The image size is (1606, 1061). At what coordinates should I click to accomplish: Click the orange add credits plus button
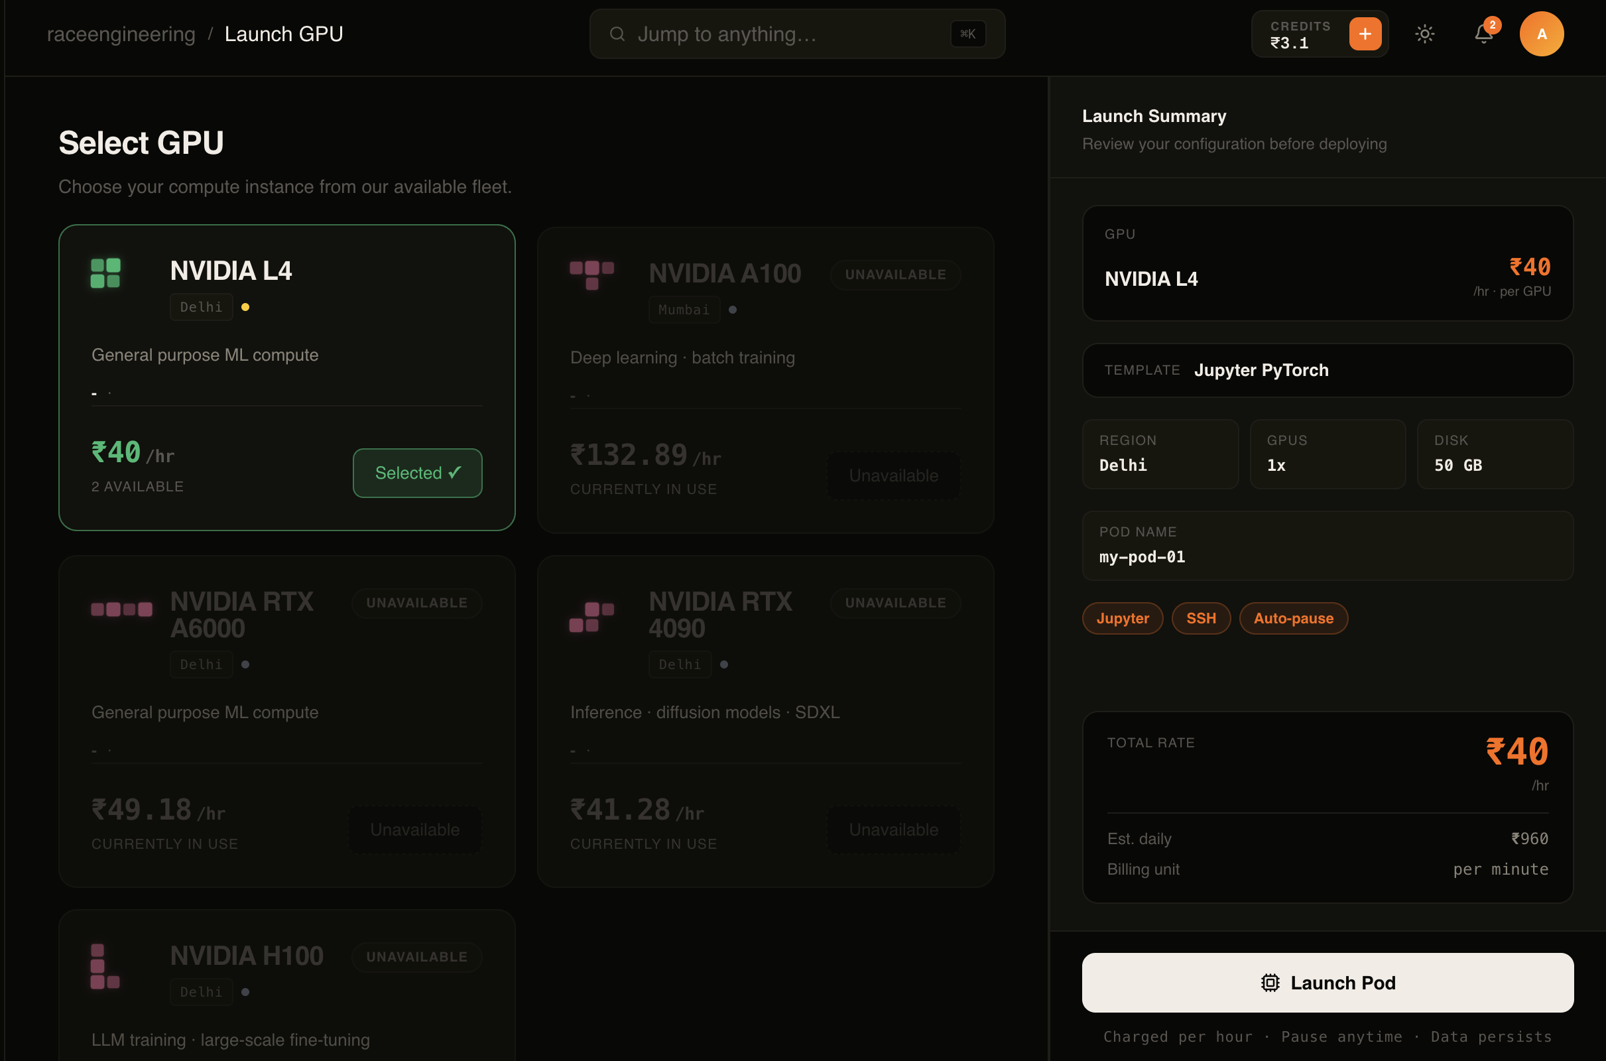(x=1365, y=34)
